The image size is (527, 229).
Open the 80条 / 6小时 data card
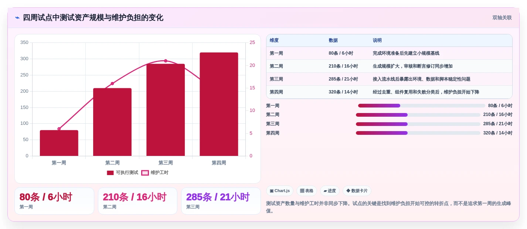point(54,201)
